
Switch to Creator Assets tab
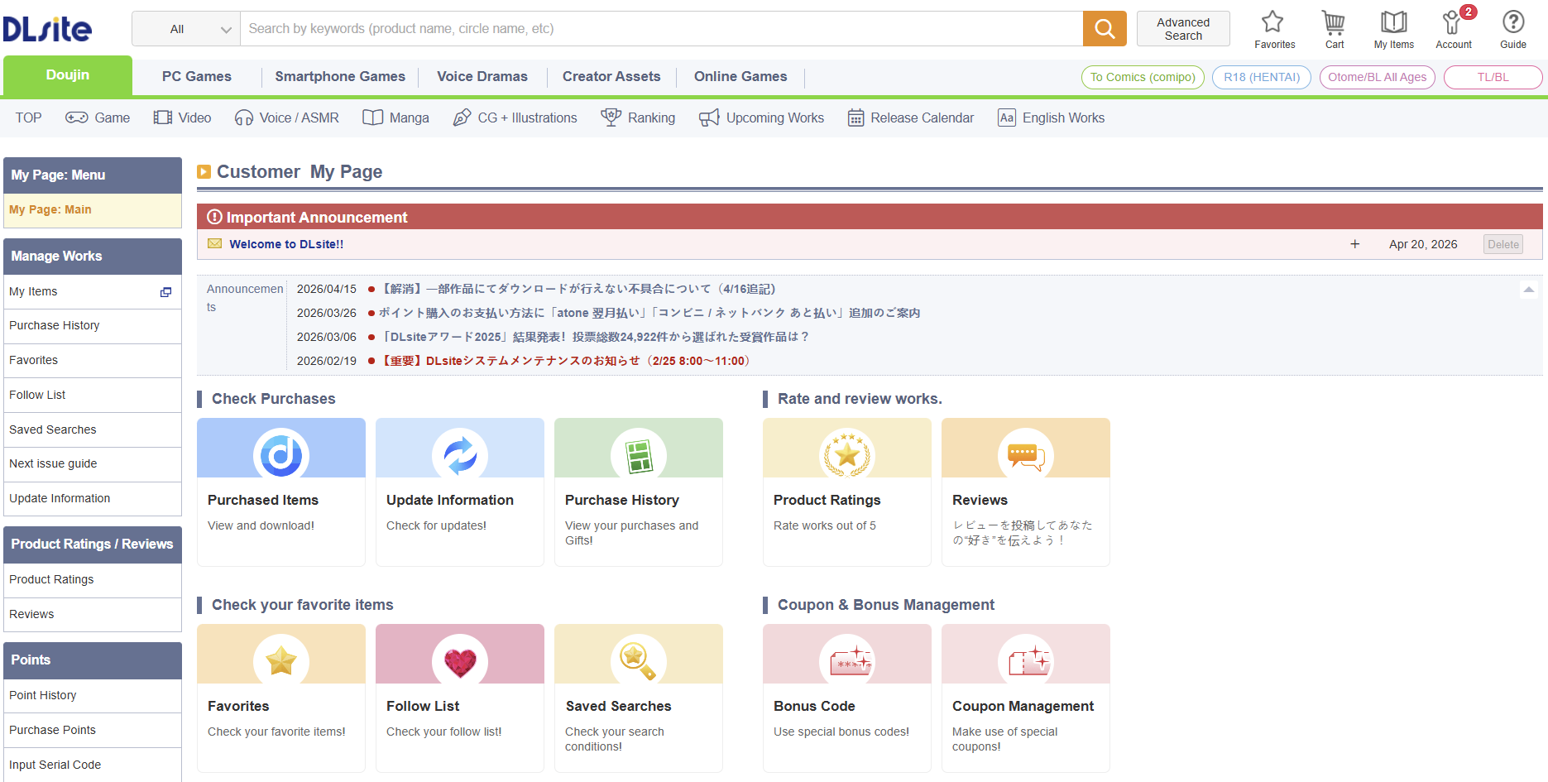(x=611, y=76)
